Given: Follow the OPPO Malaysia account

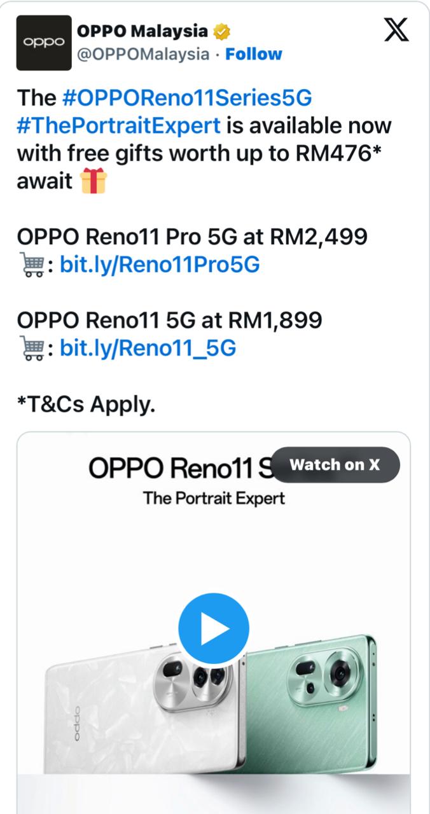Looking at the screenshot, I should [x=254, y=55].
